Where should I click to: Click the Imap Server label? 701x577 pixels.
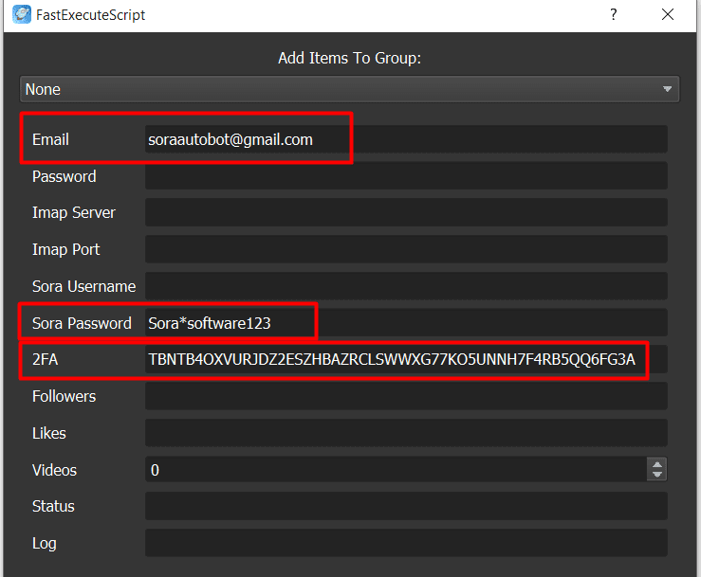pos(74,213)
